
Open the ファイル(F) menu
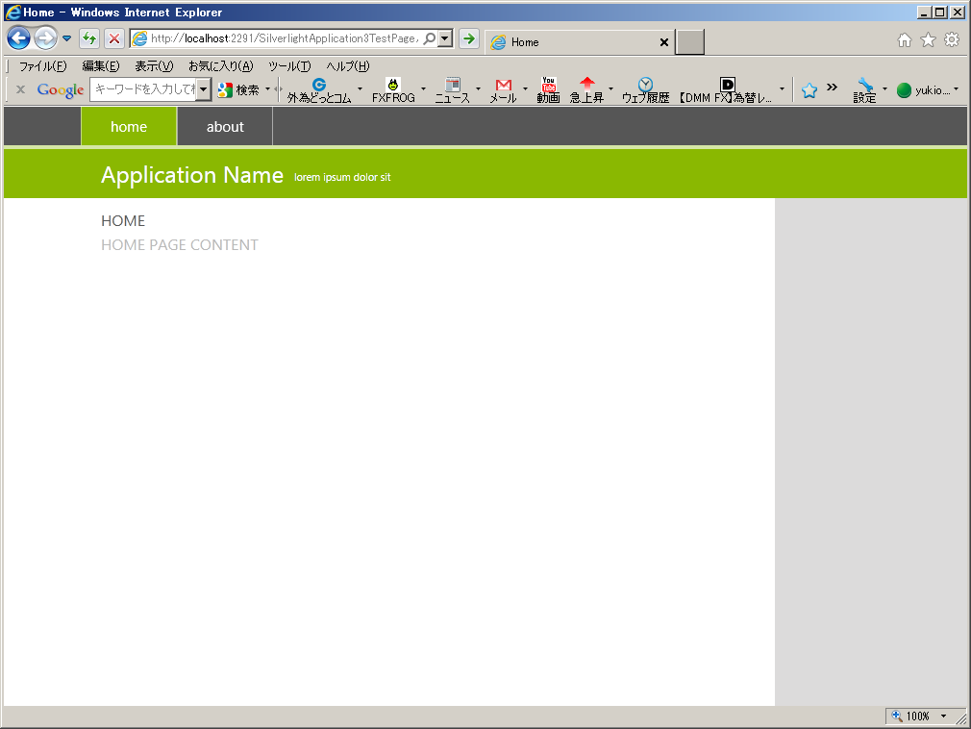tap(43, 66)
